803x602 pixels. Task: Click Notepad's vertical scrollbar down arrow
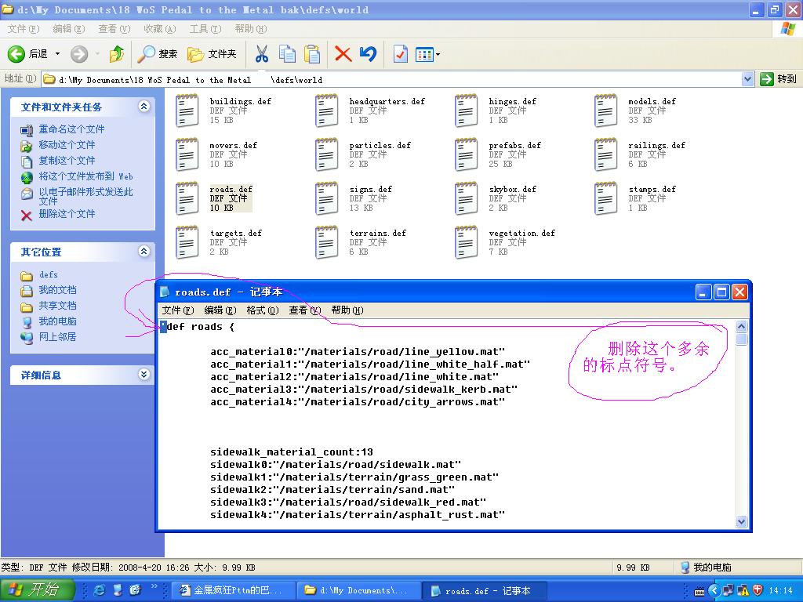click(742, 521)
